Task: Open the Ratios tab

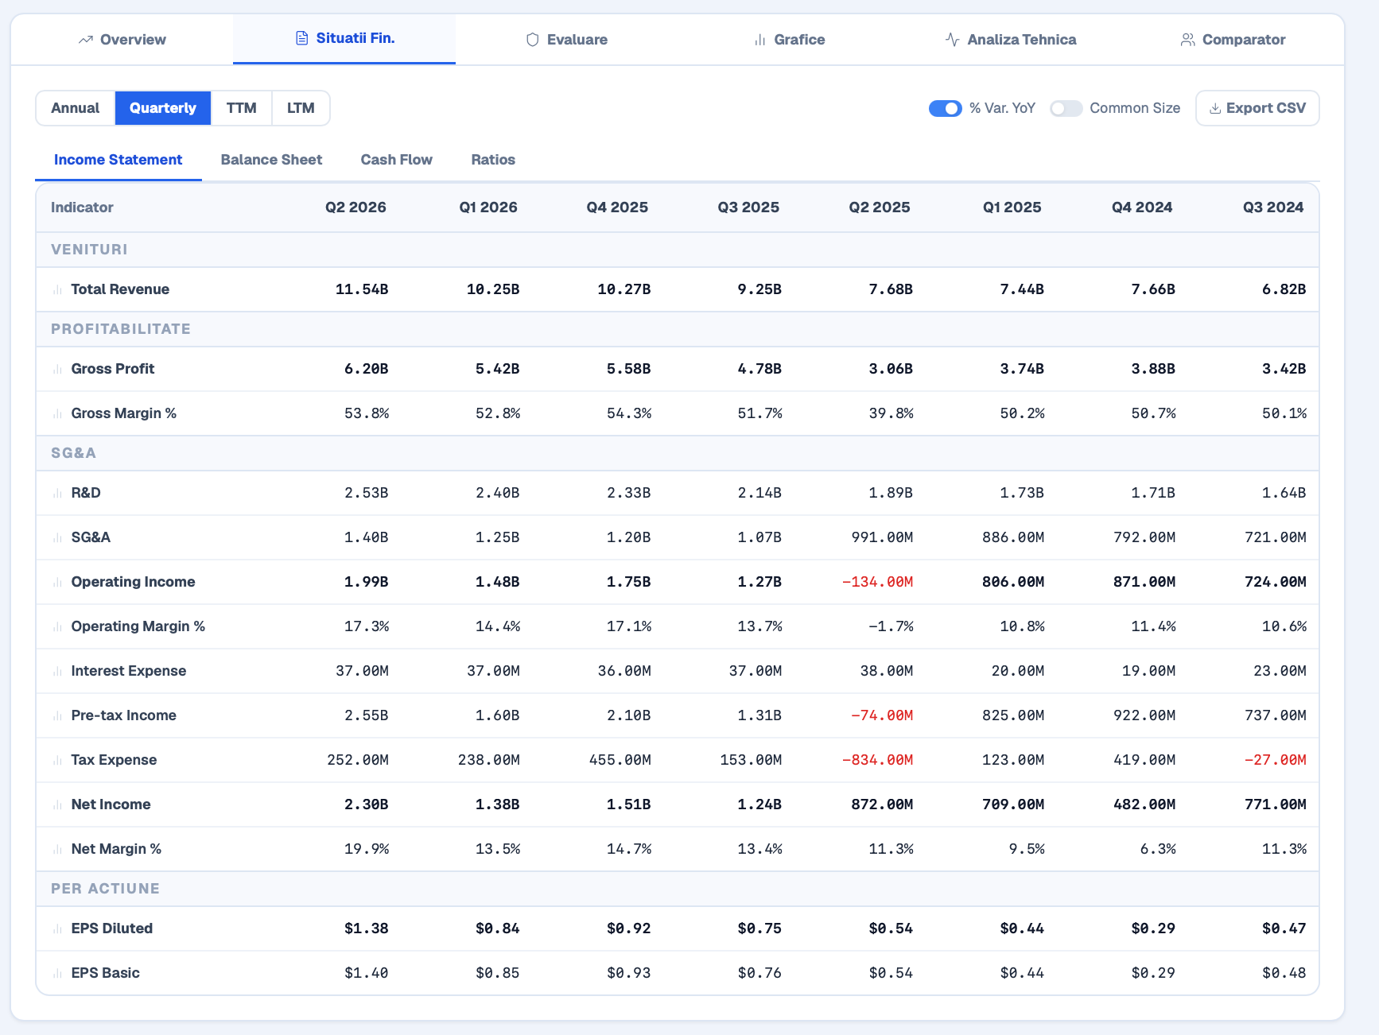Action: click(x=493, y=160)
